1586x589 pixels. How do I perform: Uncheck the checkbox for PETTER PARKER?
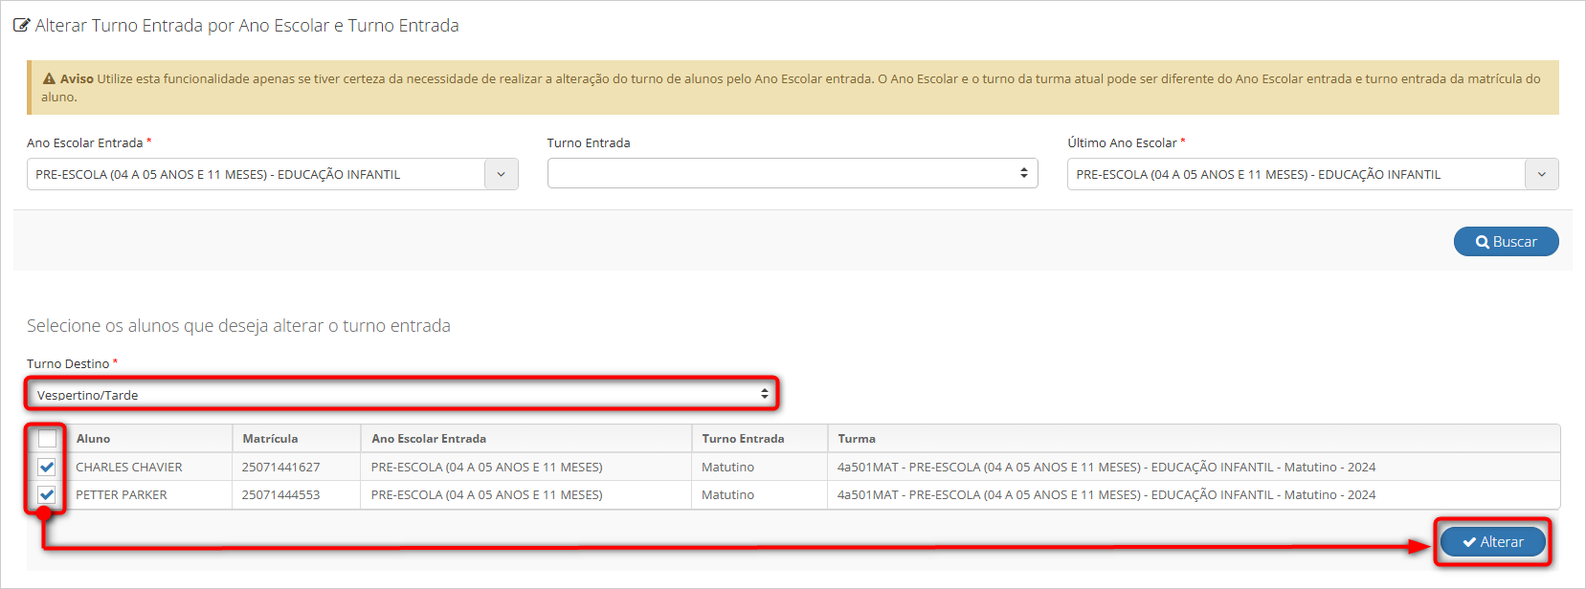tap(47, 495)
